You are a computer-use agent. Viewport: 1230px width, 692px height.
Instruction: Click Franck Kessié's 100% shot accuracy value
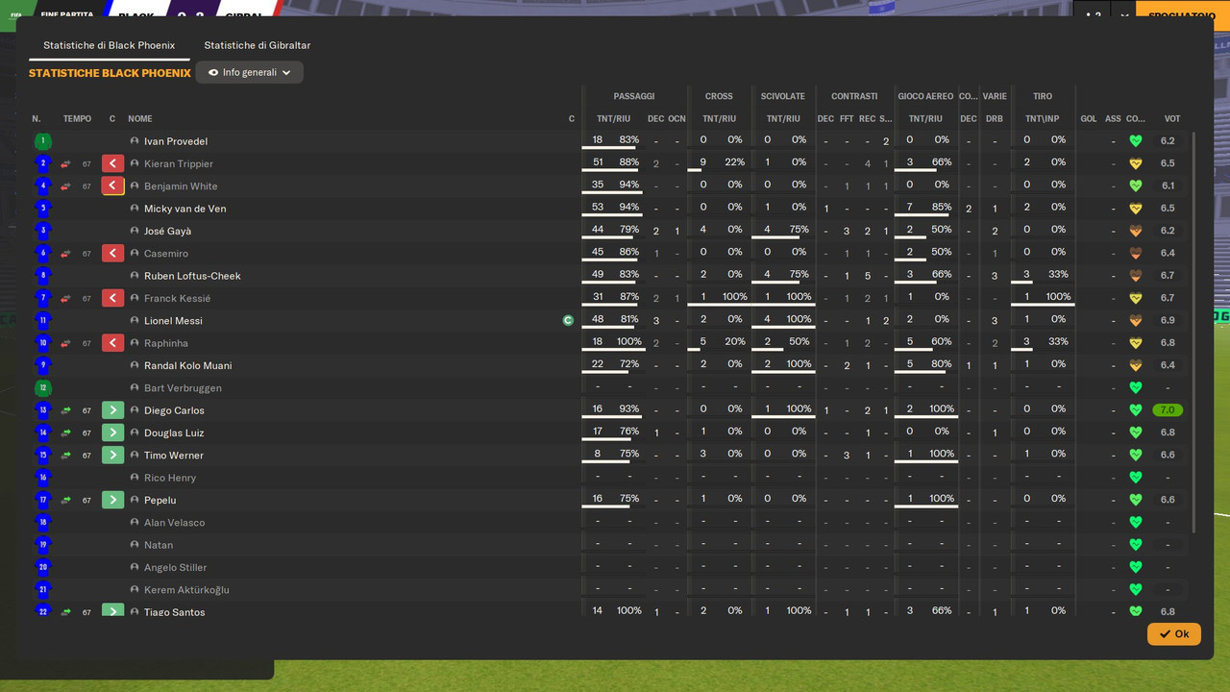coord(1058,297)
